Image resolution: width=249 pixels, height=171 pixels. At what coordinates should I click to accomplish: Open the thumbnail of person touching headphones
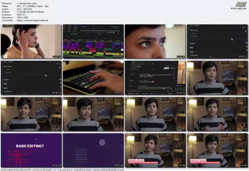(31, 42)
